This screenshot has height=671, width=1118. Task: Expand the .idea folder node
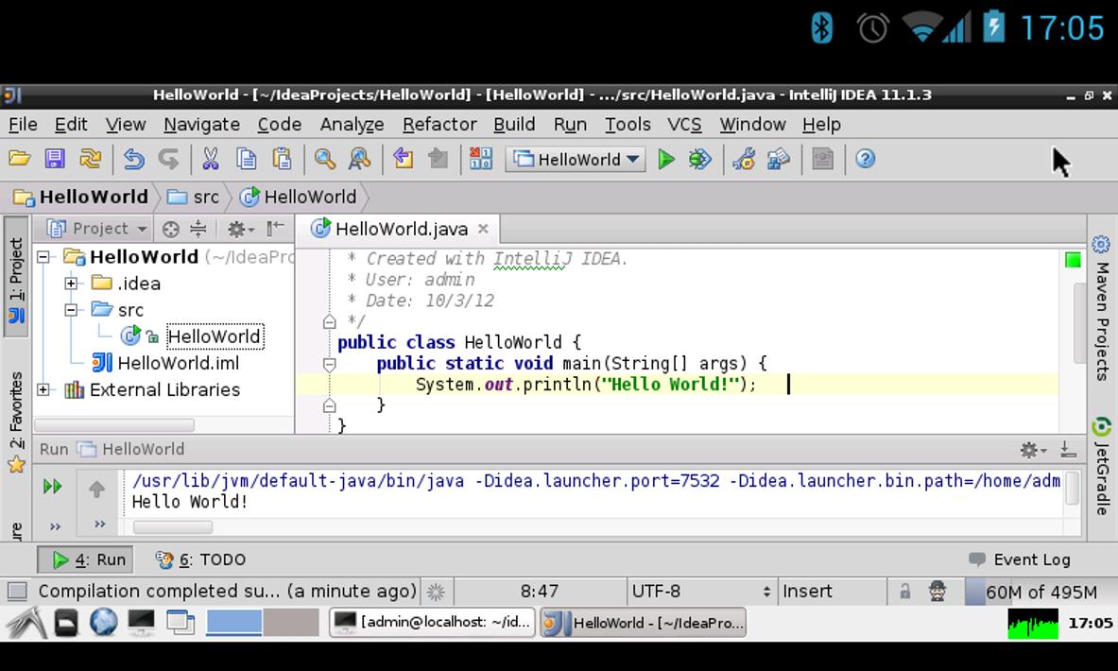pyautogui.click(x=71, y=284)
